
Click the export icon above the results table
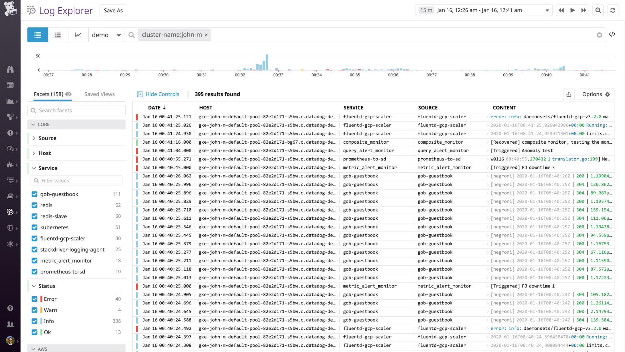coord(569,94)
